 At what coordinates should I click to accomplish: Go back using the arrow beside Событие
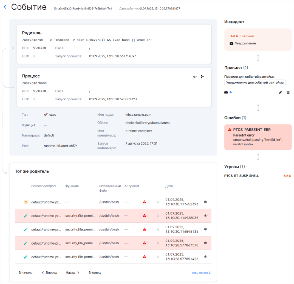[5, 7]
